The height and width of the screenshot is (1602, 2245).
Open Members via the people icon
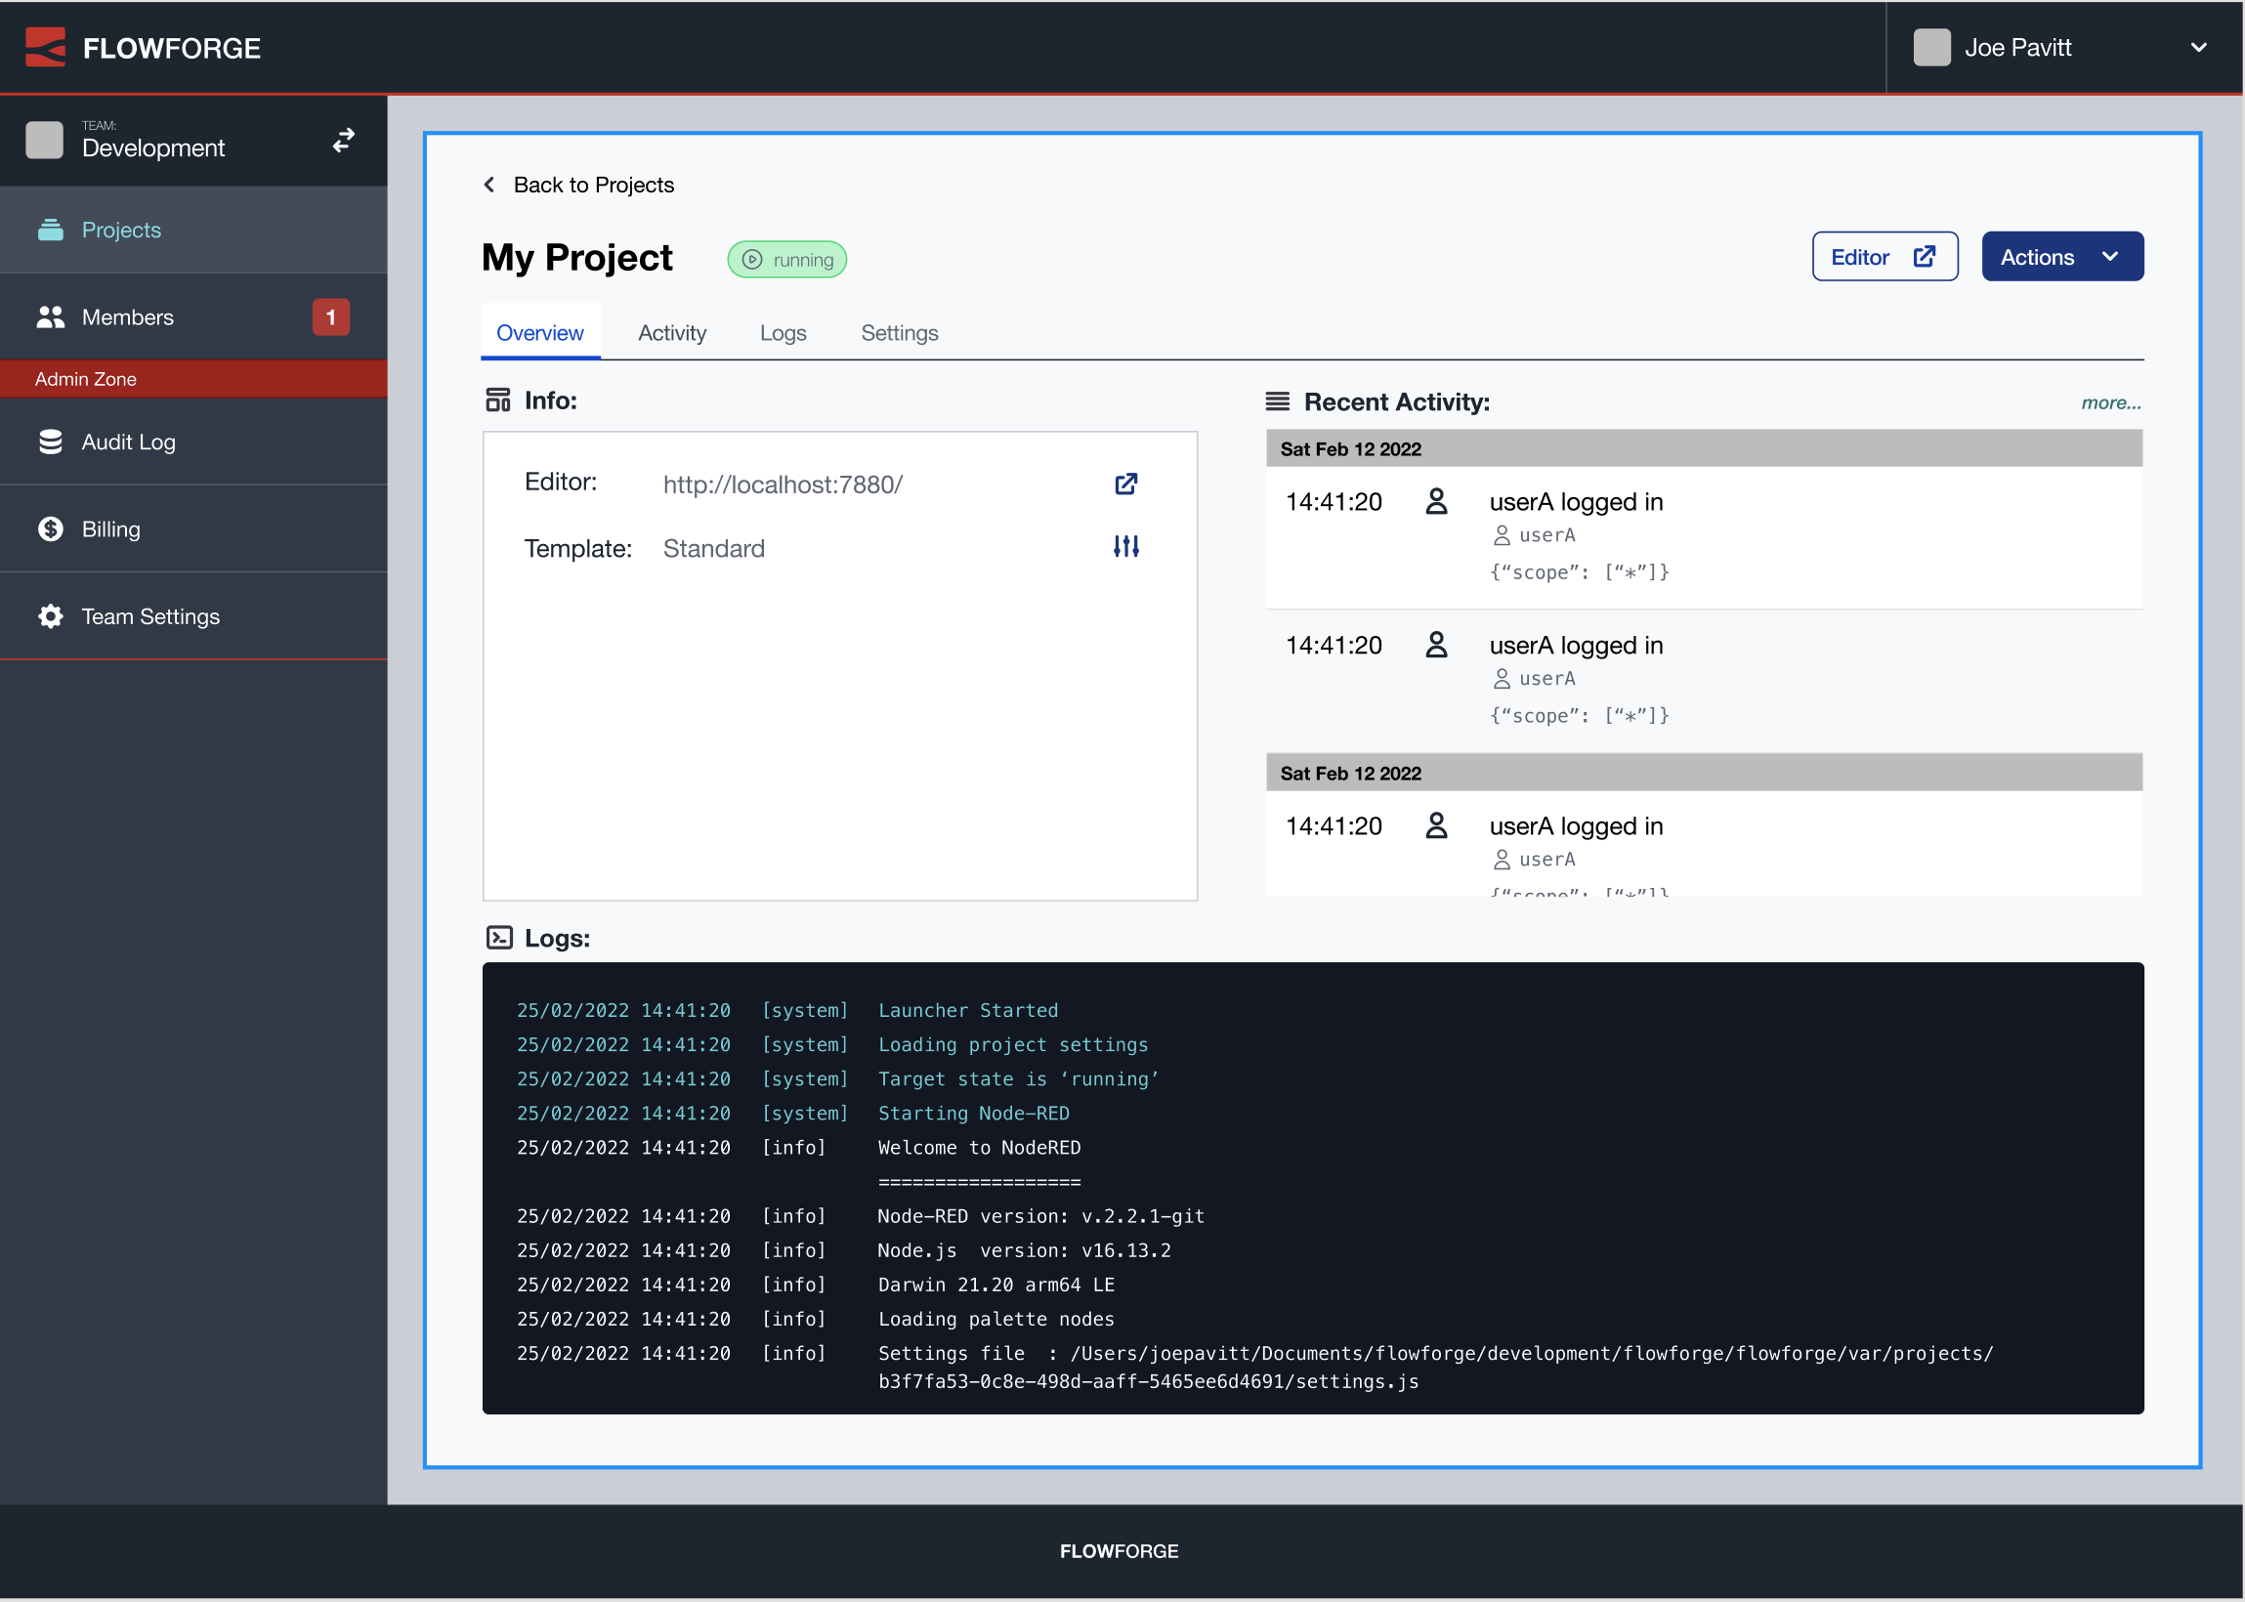coord(50,316)
